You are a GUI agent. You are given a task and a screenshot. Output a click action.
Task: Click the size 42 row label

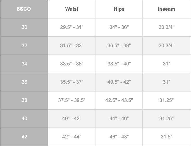click(x=24, y=137)
